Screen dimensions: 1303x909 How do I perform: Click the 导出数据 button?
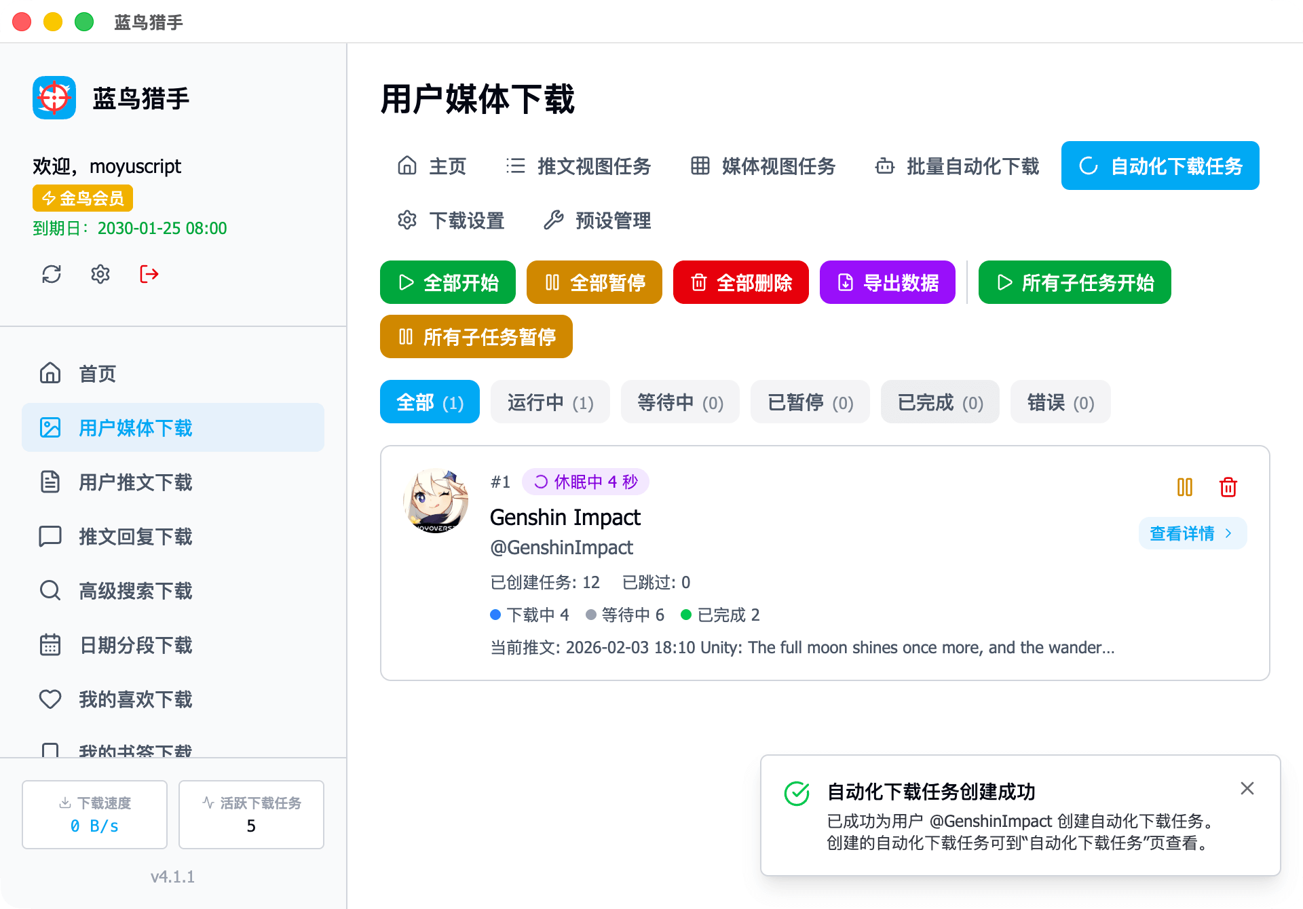pyautogui.click(x=888, y=282)
